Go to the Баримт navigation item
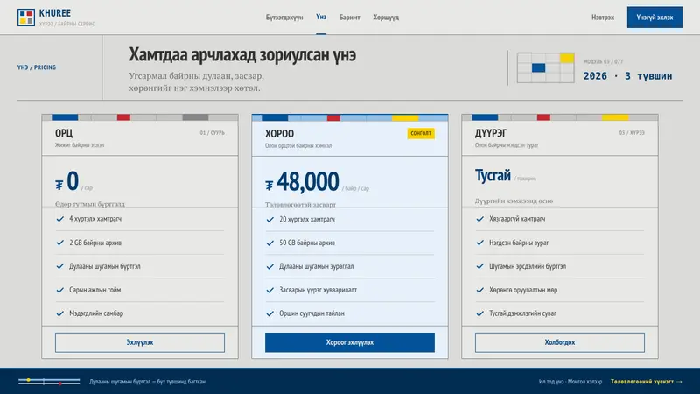 pyautogui.click(x=349, y=18)
